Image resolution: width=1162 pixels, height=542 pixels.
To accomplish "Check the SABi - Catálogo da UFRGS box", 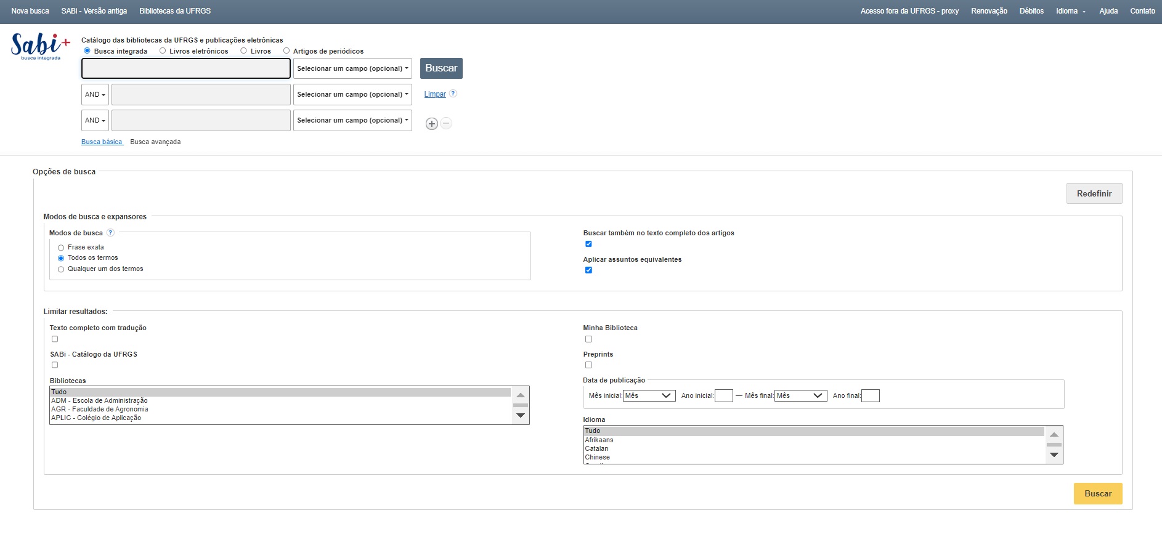I will [55, 365].
